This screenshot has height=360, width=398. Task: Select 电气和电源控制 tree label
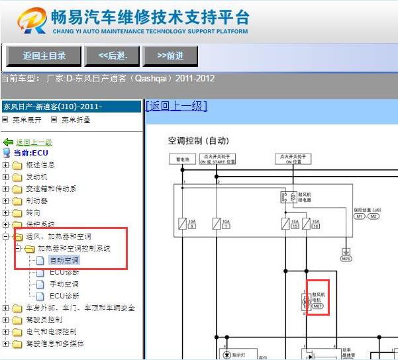[51, 332]
